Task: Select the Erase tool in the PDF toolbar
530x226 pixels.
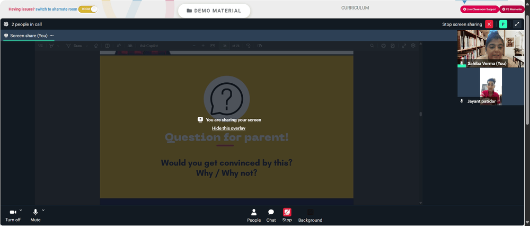Action: tap(96, 46)
